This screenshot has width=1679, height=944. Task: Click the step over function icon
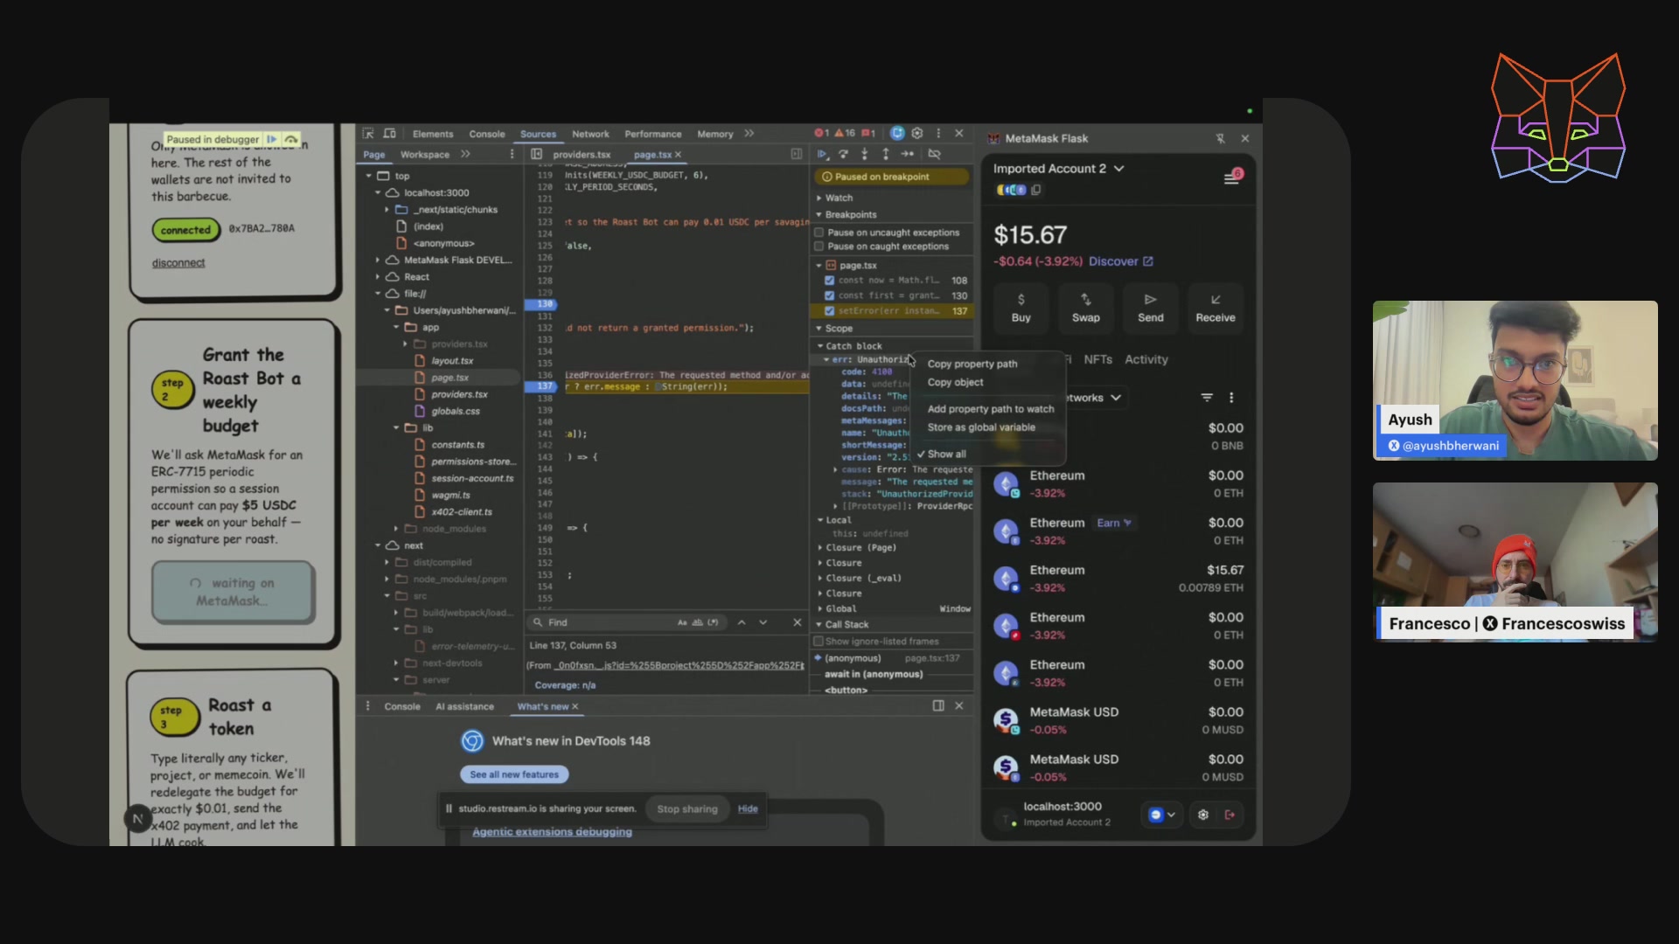coord(844,155)
